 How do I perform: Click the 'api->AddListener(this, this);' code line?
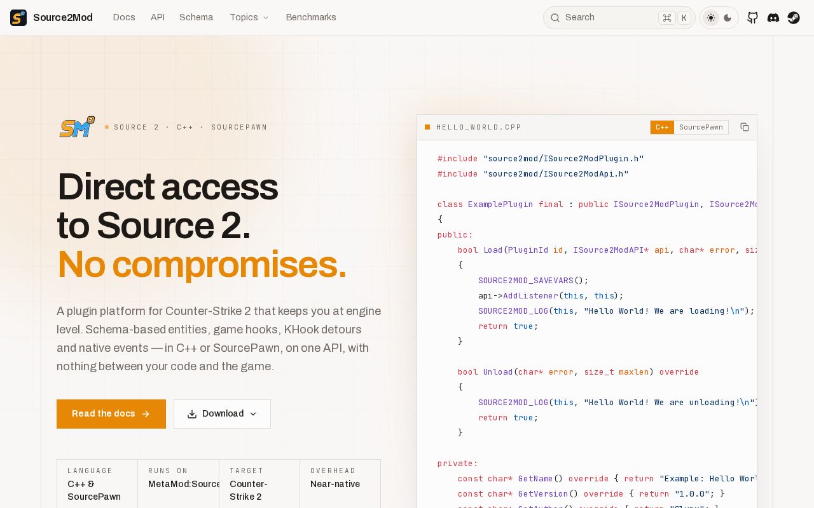pos(551,296)
